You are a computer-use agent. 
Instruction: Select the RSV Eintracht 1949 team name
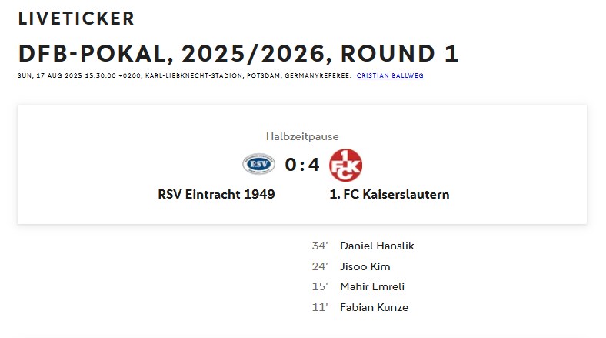216,194
